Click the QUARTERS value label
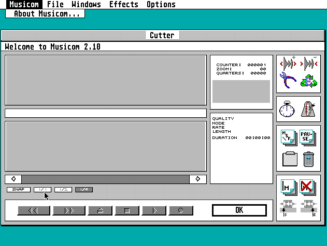Screen dimensions: 327x246 click(x=230, y=73)
